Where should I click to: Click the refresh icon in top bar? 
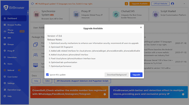point(32,4)
